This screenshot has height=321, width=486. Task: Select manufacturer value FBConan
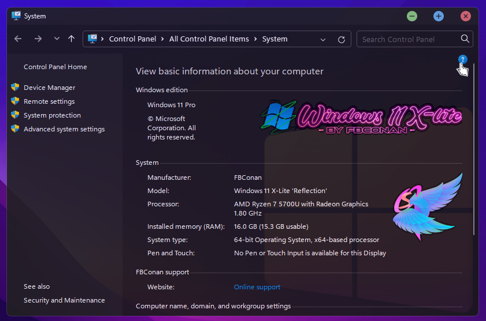[248, 178]
